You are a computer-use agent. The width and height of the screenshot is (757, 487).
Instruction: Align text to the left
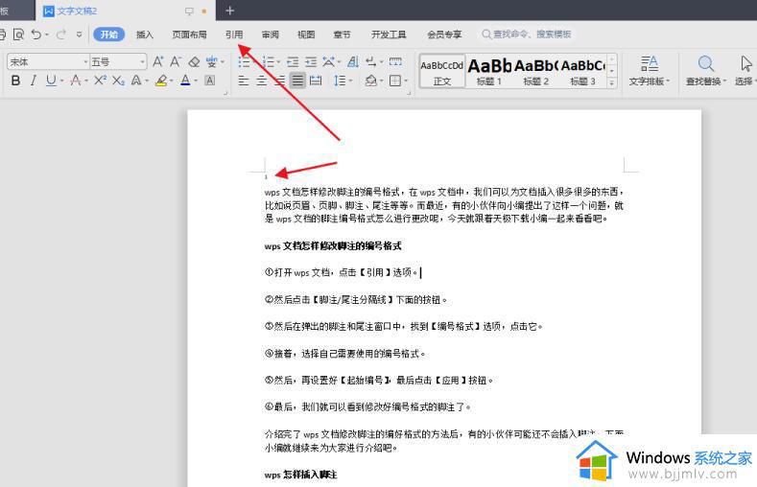tap(244, 81)
